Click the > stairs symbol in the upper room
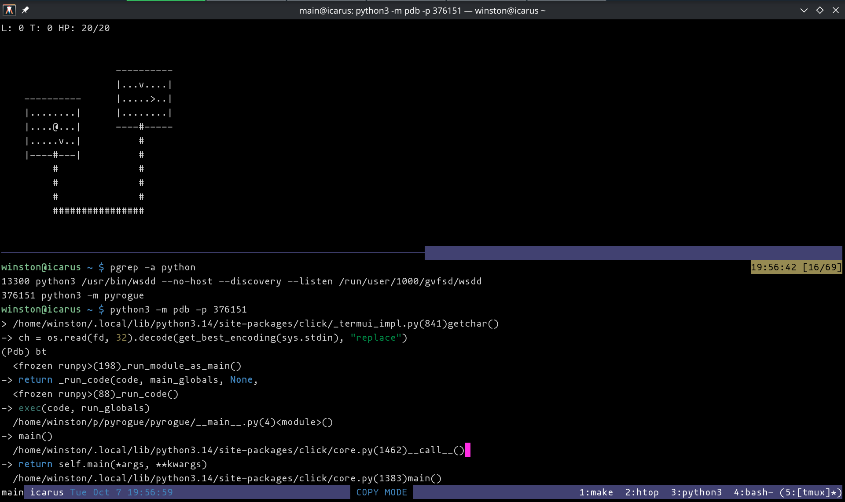Image resolution: width=845 pixels, height=502 pixels. click(x=153, y=99)
